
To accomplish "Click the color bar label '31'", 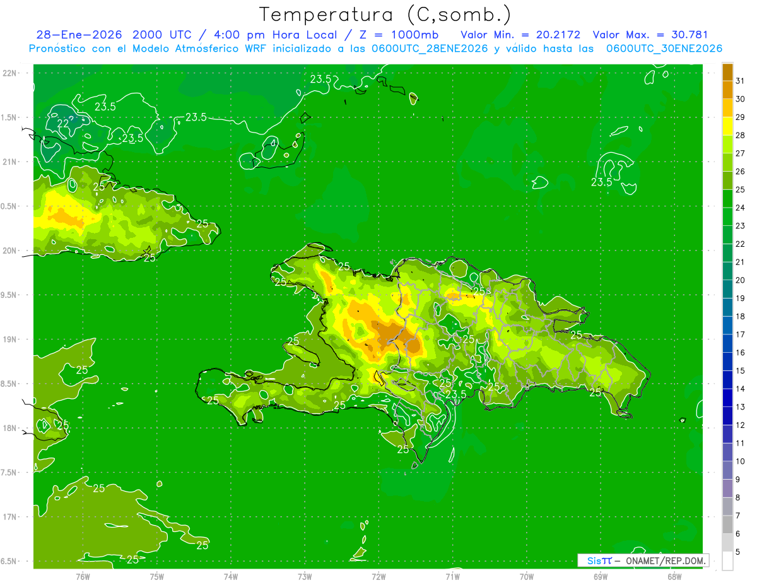I will 741,81.
